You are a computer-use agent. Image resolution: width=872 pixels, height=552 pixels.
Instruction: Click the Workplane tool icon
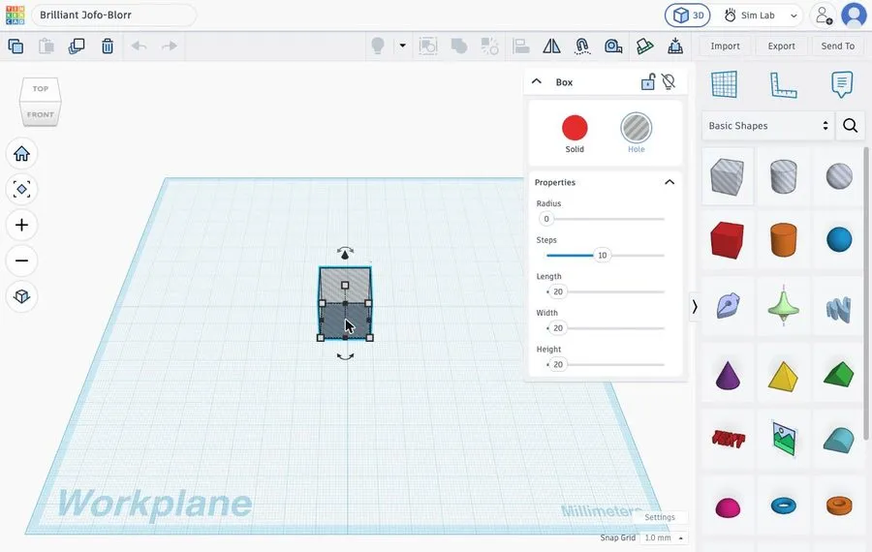click(724, 84)
